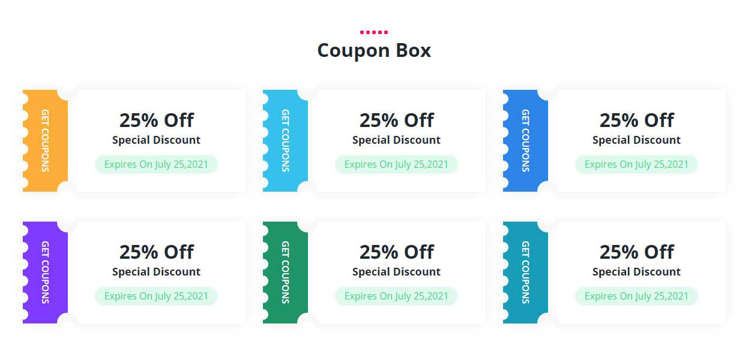Image resolution: width=748 pixels, height=360 pixels.
Task: Click the pink dotted divider above the title
Action: coord(374,32)
